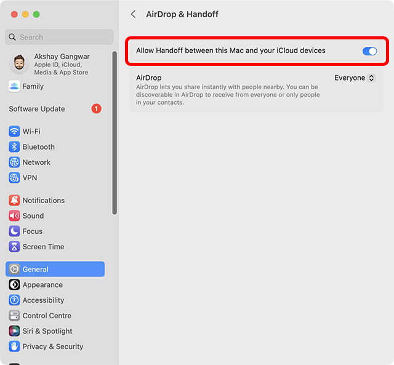The image size is (394, 365).
Task: Click the Allow Handoff label text
Action: pyautogui.click(x=231, y=50)
